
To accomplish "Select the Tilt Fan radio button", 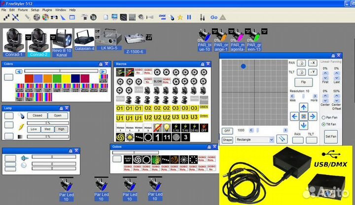I will pyautogui.click(x=323, y=124).
